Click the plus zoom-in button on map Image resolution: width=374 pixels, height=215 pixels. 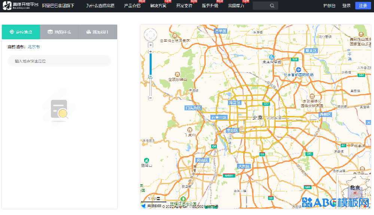(x=150, y=52)
